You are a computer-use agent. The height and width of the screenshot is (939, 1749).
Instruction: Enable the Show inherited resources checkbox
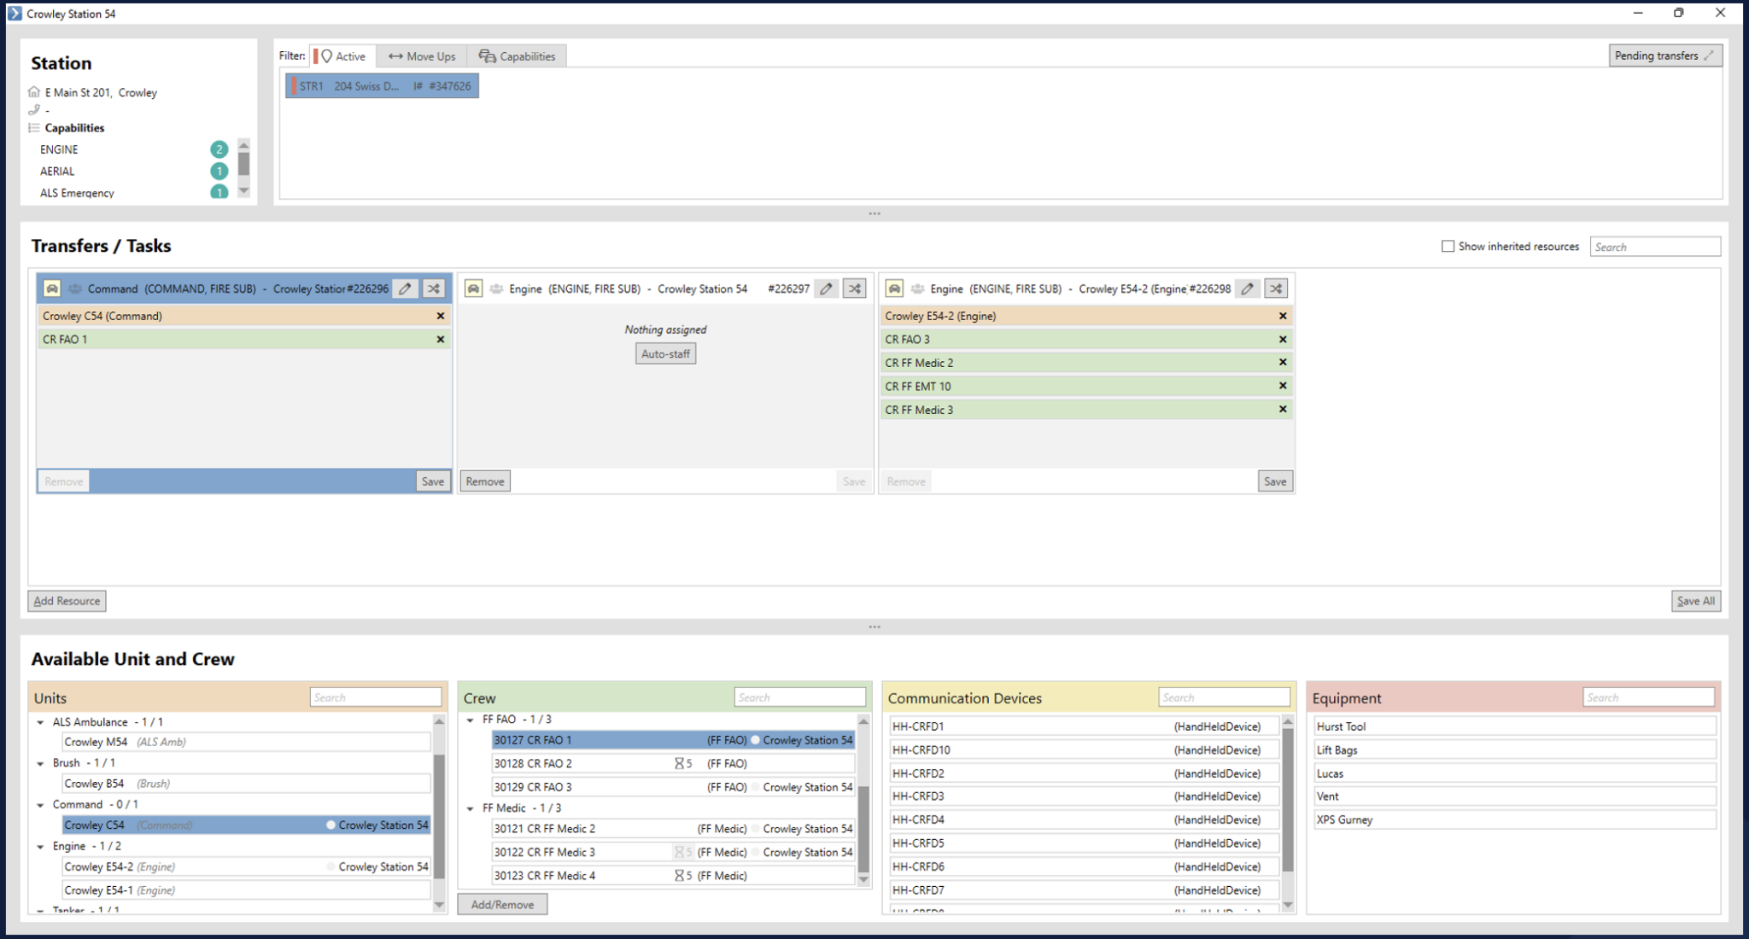(1448, 246)
